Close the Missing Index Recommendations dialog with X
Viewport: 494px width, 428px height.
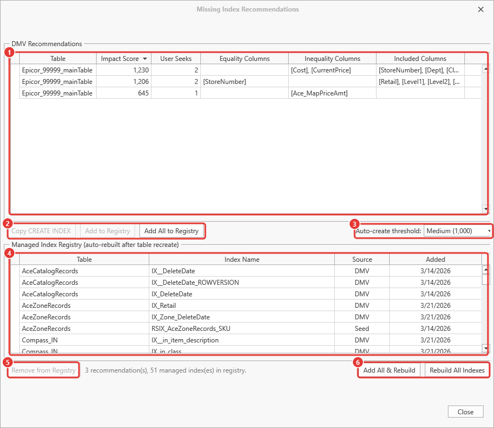(x=480, y=9)
